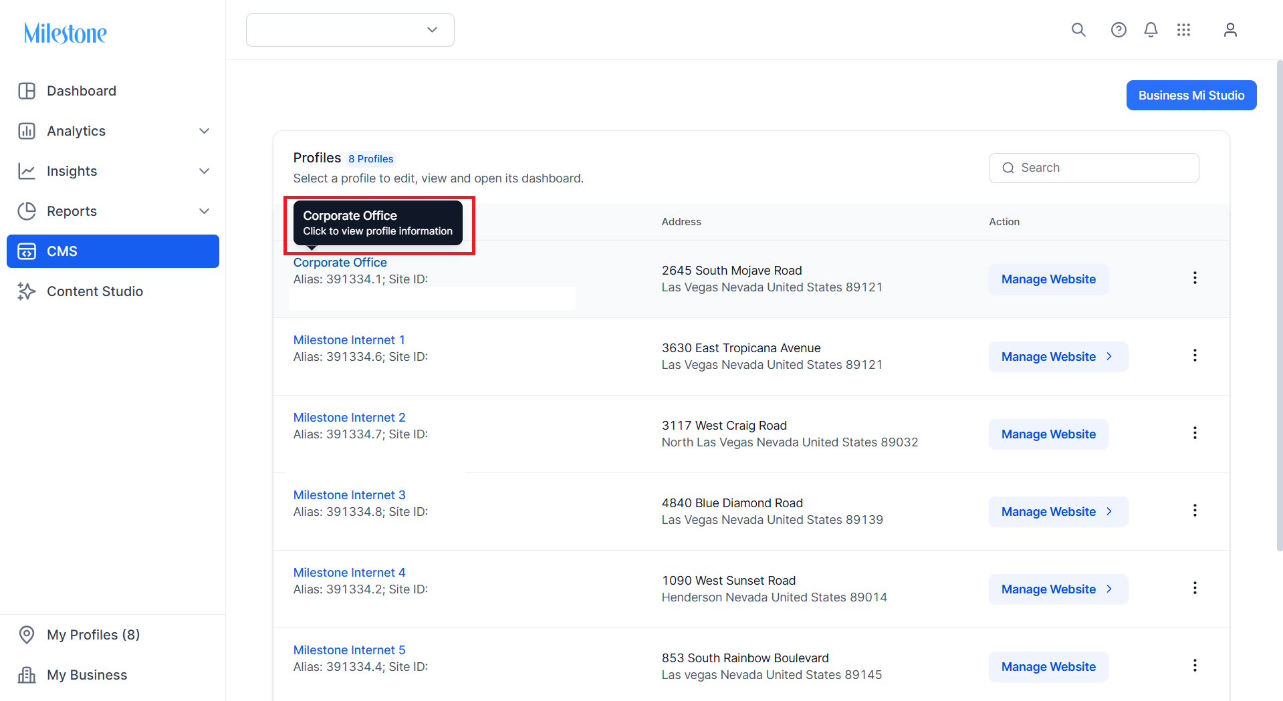
Task: Click address 3117 West Craig Road
Action: (x=724, y=426)
